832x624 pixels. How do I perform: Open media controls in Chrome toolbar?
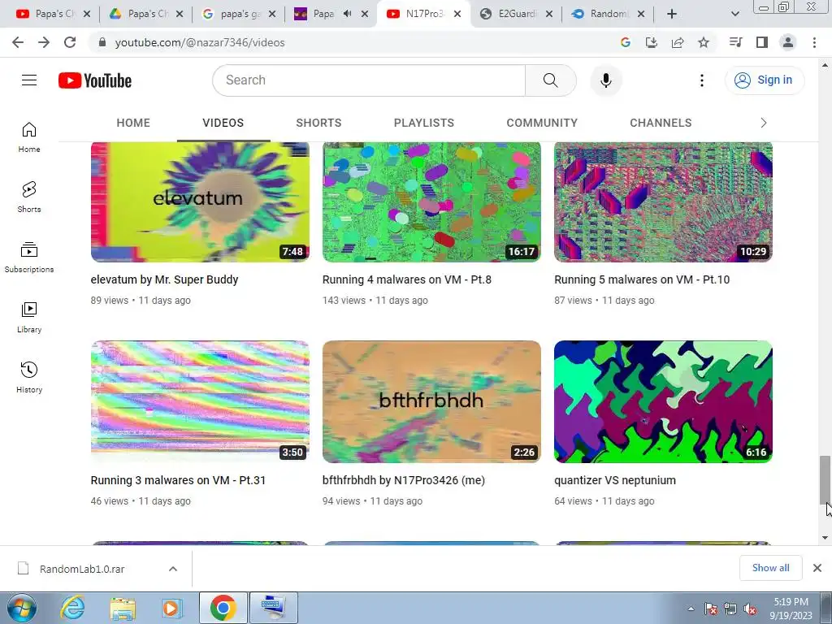point(735,42)
